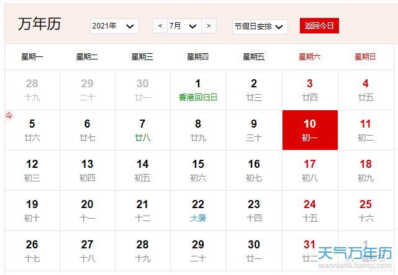398x275 pixels.
Task: Click the 今 today marker icon
Action: pos(9,115)
